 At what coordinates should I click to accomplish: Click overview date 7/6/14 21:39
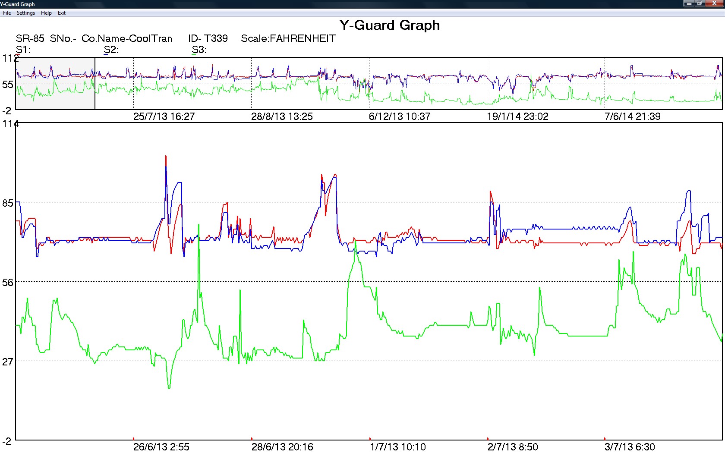633,116
